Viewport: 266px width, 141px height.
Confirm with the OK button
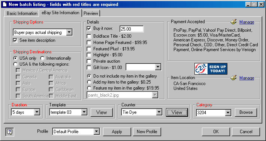[216, 132]
